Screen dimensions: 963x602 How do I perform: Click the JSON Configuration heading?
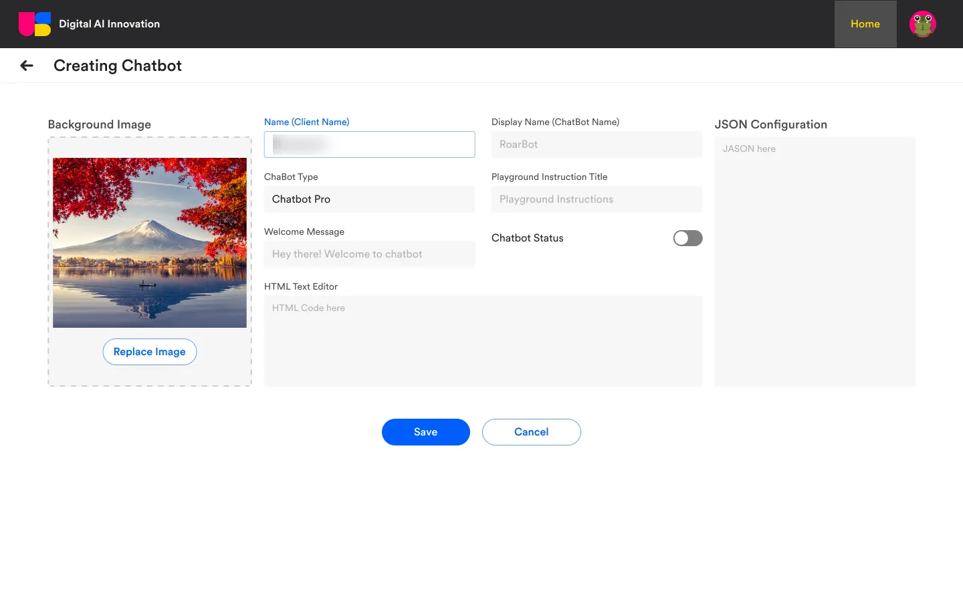771,124
